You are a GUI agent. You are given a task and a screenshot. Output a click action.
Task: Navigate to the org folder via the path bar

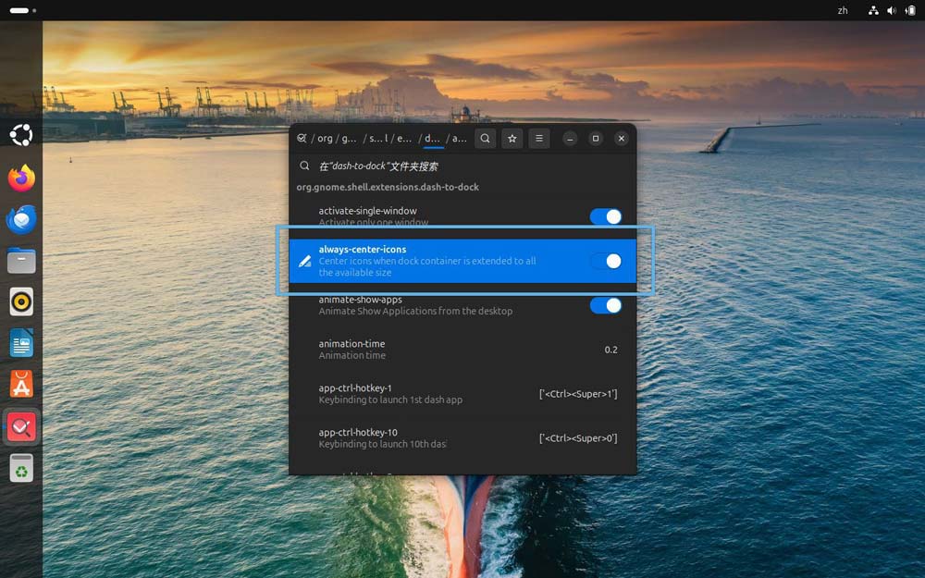[x=324, y=138]
